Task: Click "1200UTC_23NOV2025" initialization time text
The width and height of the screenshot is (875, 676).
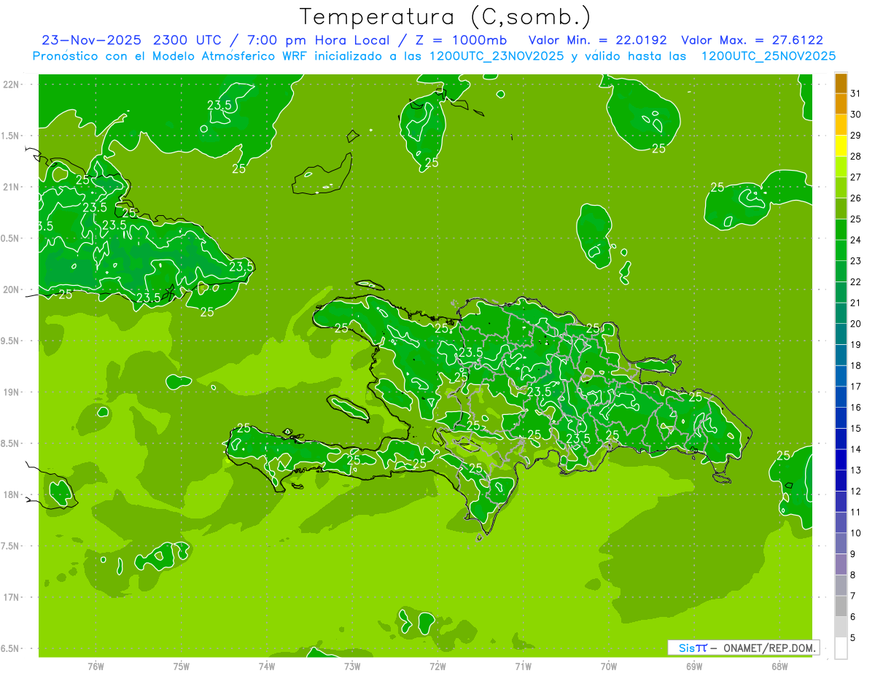Action: click(497, 56)
